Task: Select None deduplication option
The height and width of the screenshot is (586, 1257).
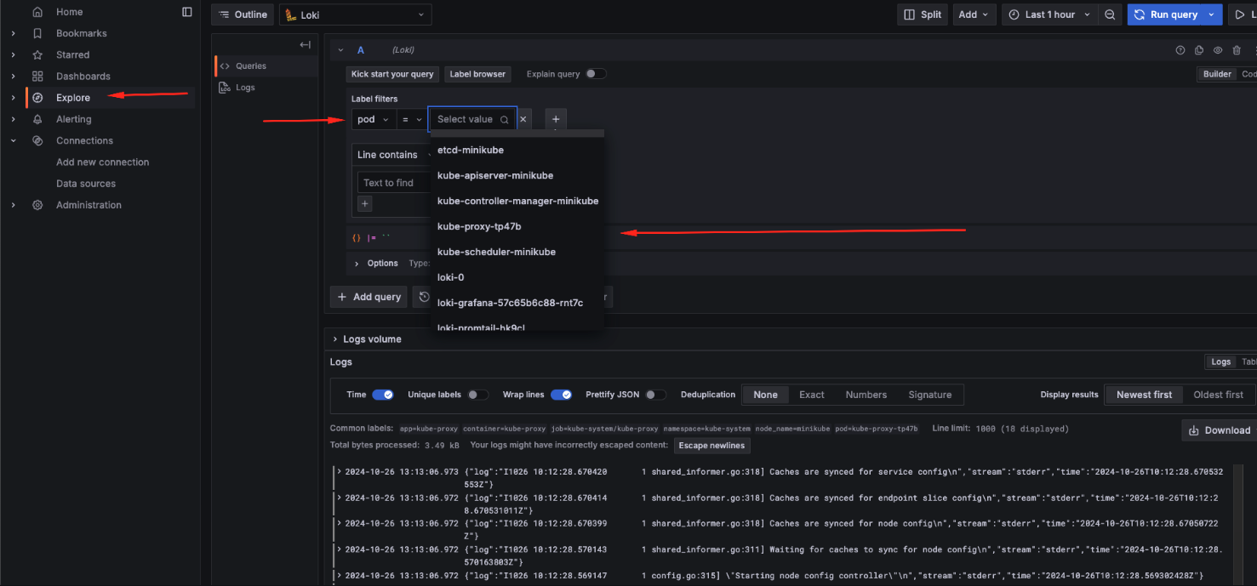Action: tap(765, 395)
